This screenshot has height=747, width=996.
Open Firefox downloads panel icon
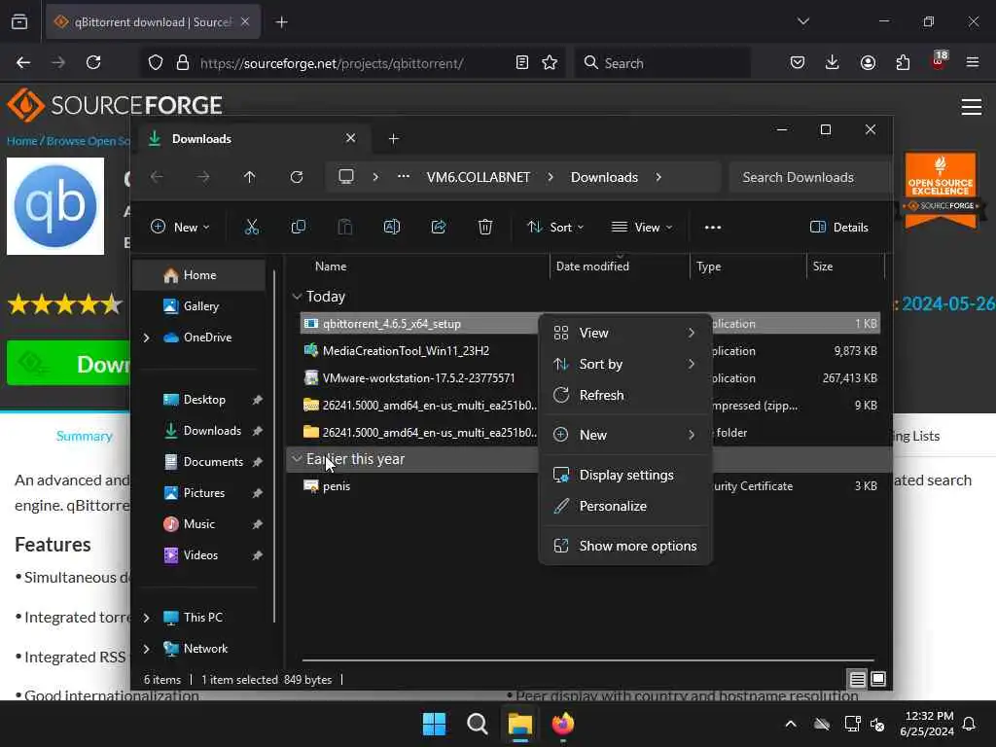point(833,62)
